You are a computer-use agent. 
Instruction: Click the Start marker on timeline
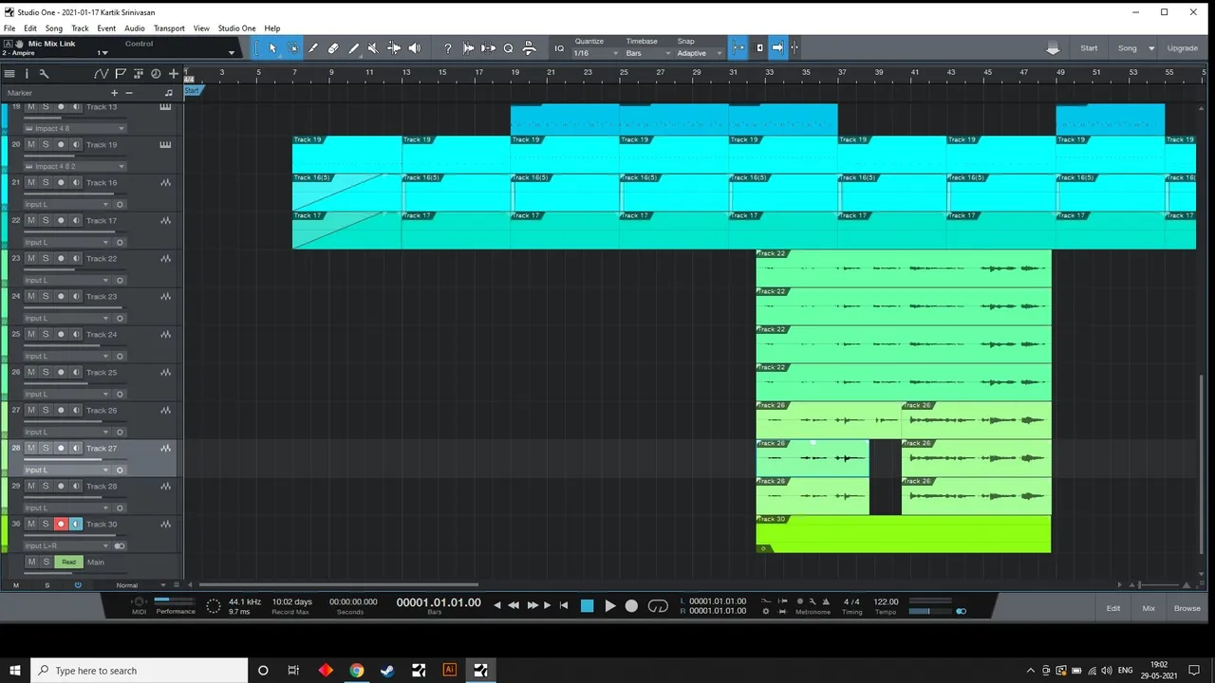[192, 90]
